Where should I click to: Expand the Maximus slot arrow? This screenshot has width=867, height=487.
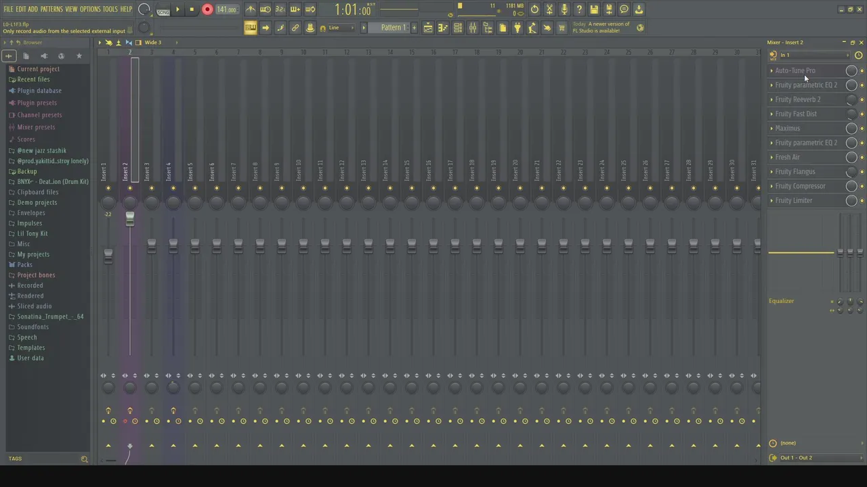(771, 129)
